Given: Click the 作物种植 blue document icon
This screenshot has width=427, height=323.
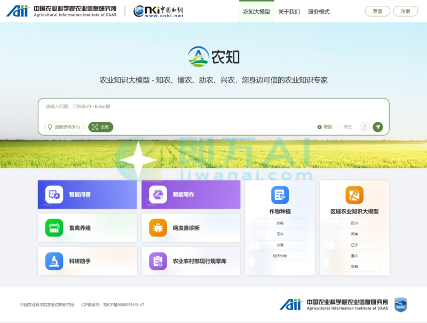Looking at the screenshot, I should pyautogui.click(x=280, y=195).
